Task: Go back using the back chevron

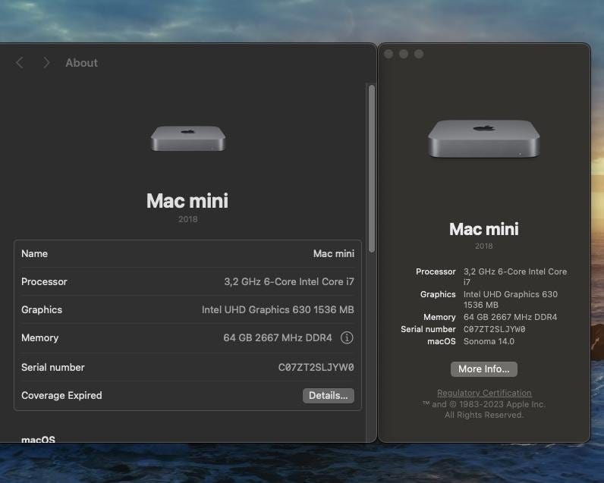Action: click(20, 63)
